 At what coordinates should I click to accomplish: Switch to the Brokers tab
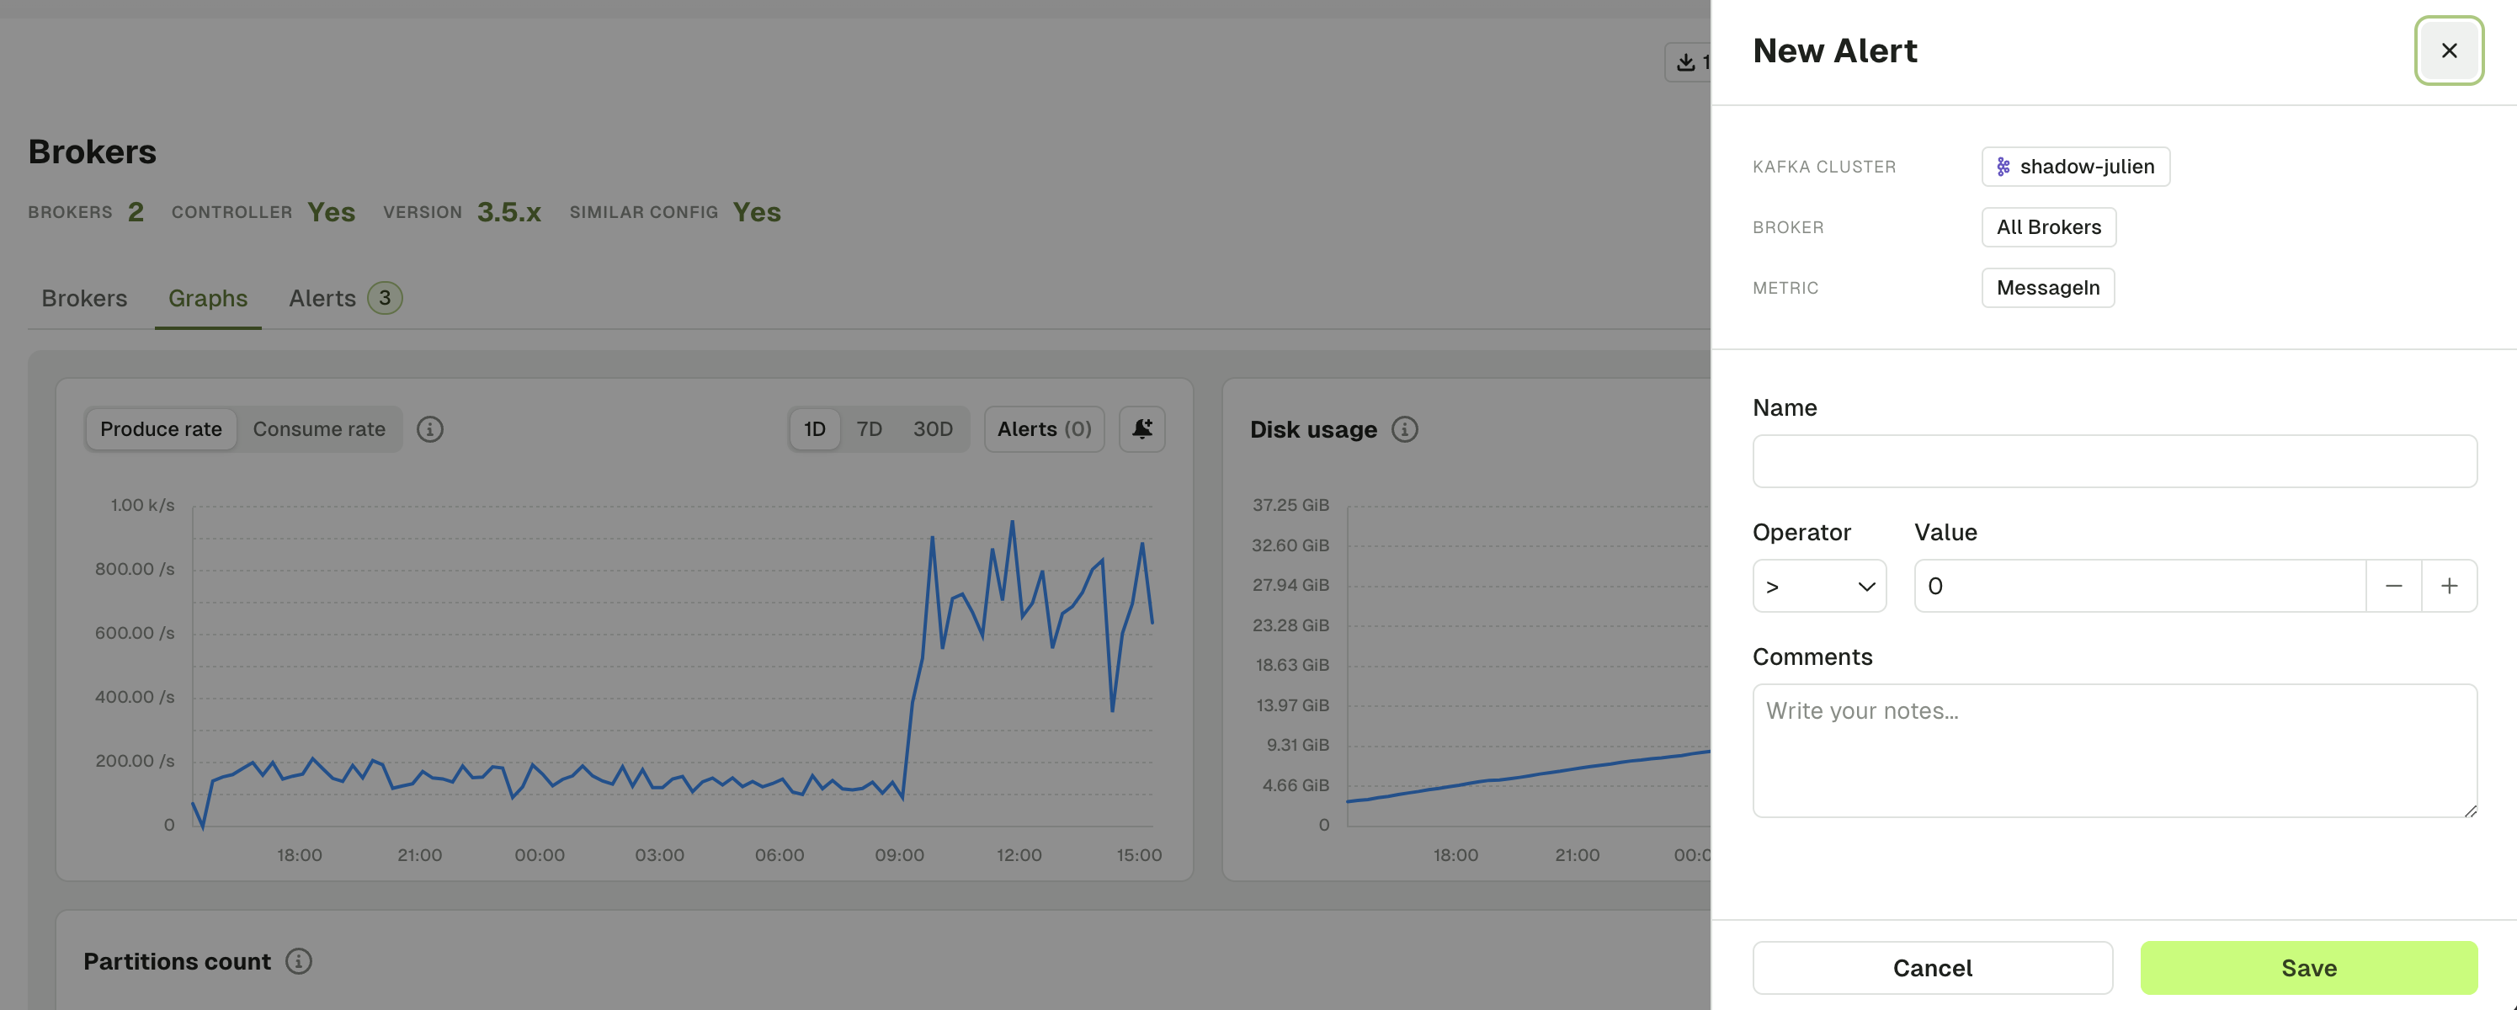click(84, 299)
